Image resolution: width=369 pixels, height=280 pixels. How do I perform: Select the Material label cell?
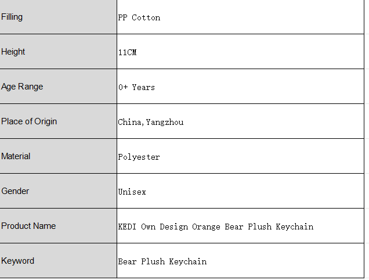(x=58, y=156)
